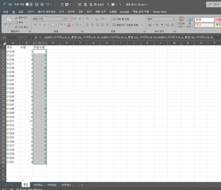Open the number format dropdown showing 일반
This screenshot has height=190, width=221.
tap(161, 19)
